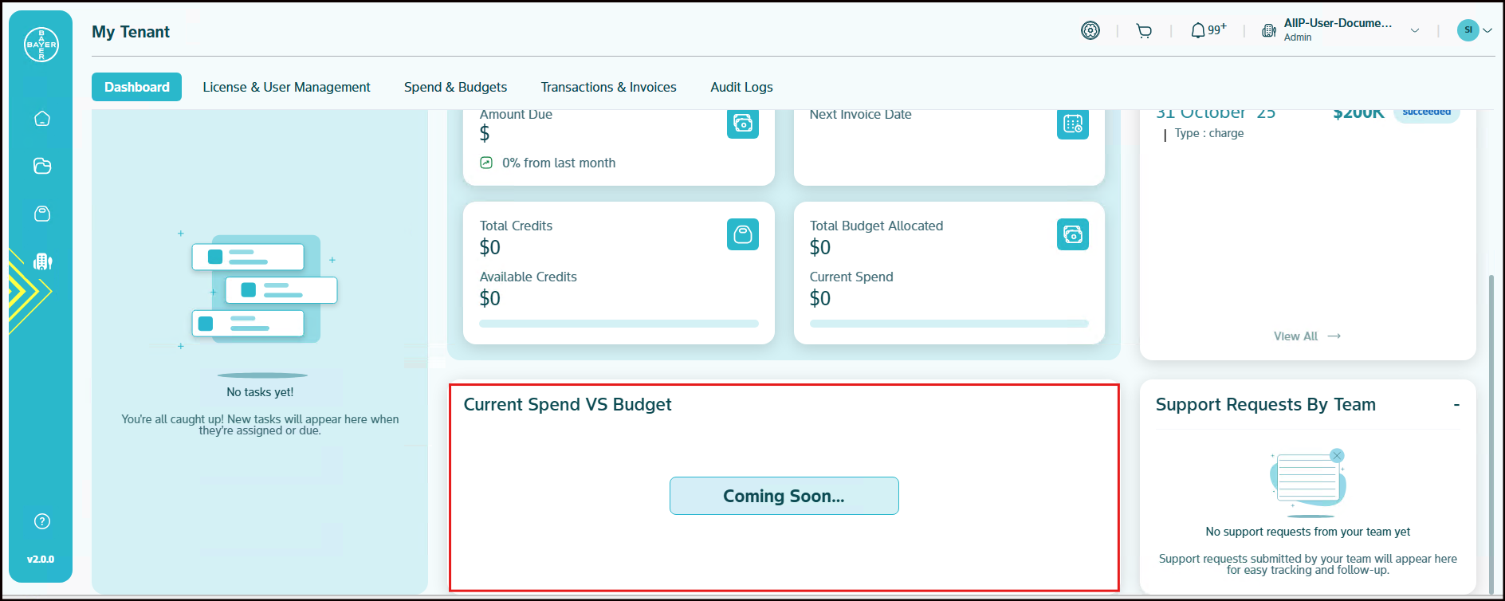Open the shopping cart icon

[1144, 31]
